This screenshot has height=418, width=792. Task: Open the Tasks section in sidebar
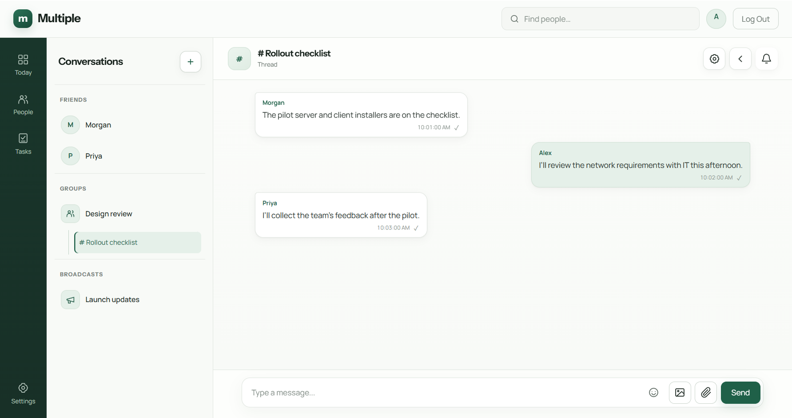(23, 144)
